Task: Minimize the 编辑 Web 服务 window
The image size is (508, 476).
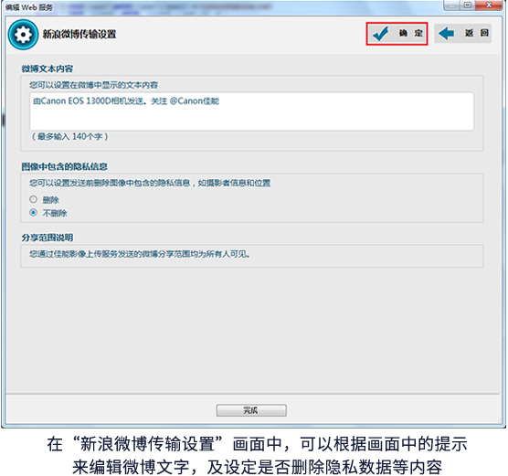Action: [x=451, y=5]
